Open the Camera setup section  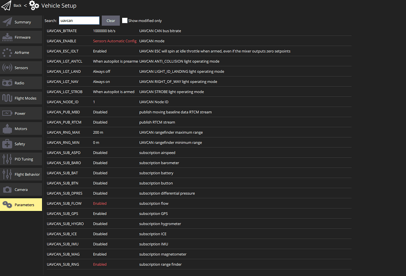click(9, 190)
